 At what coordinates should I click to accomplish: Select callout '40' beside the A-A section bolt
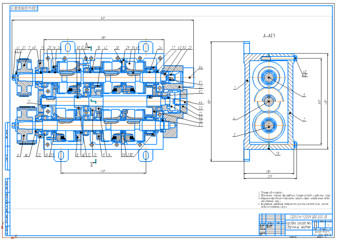(x=305, y=72)
